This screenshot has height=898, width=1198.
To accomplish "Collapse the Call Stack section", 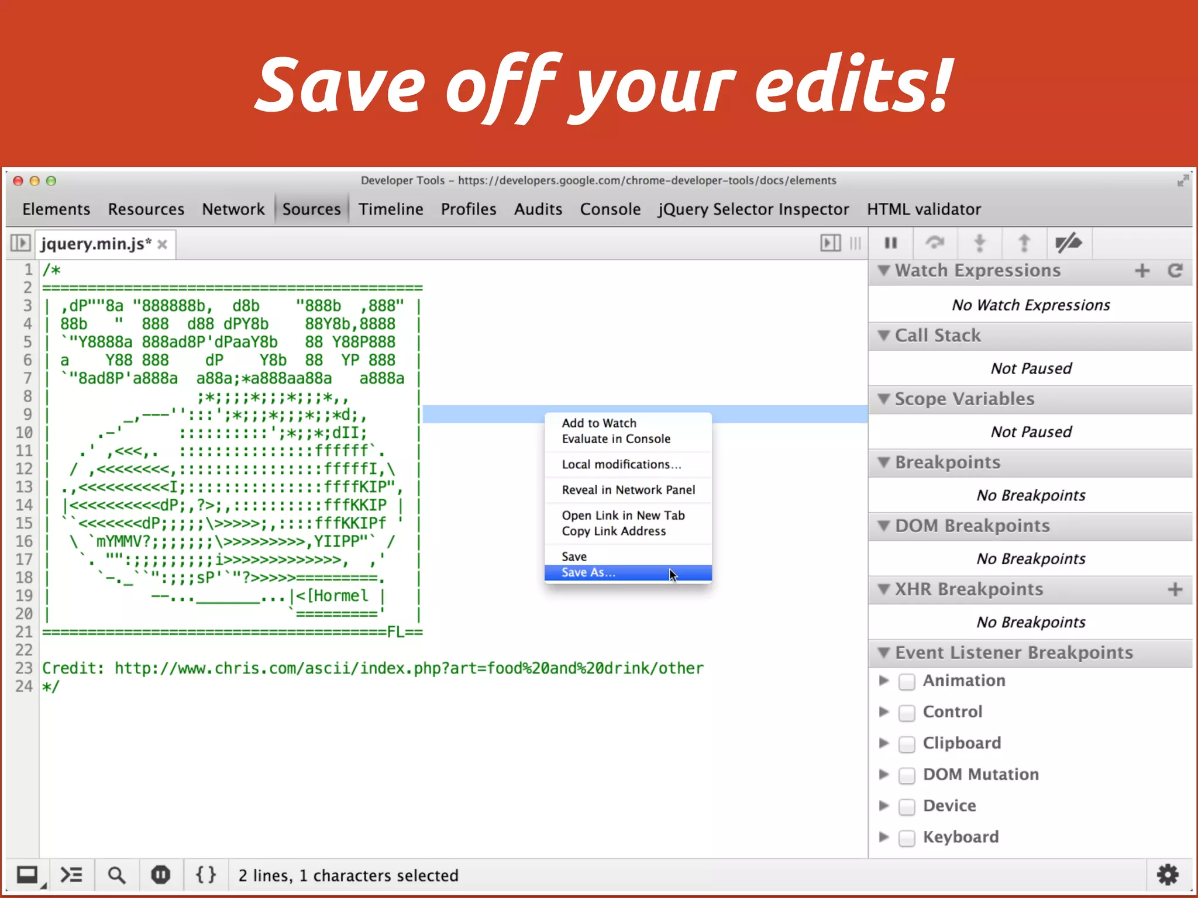I will tap(884, 336).
